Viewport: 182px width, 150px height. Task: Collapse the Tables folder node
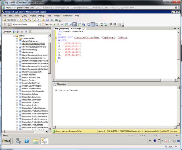click(x=14, y=36)
